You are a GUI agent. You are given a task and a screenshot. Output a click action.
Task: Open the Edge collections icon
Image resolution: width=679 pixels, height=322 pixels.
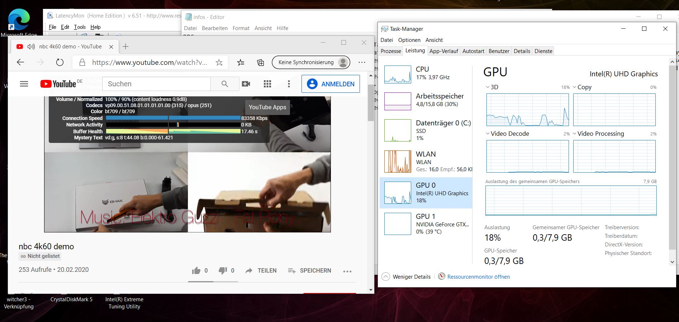pos(261,62)
